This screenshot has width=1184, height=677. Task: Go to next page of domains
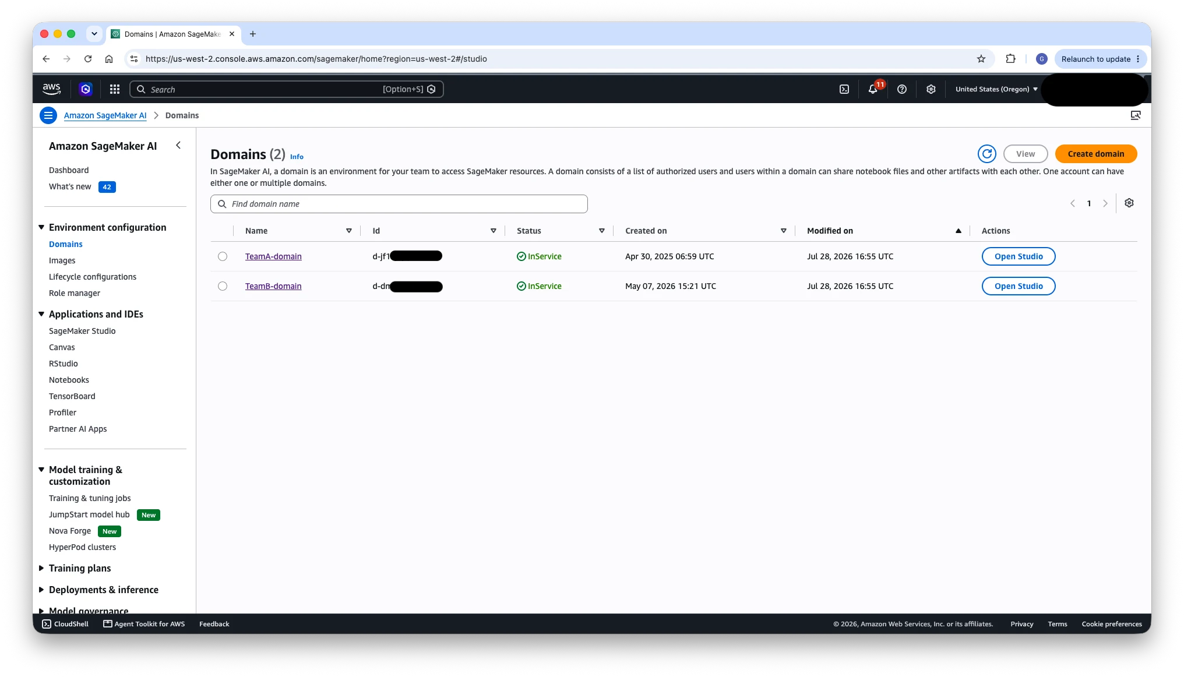(1105, 203)
